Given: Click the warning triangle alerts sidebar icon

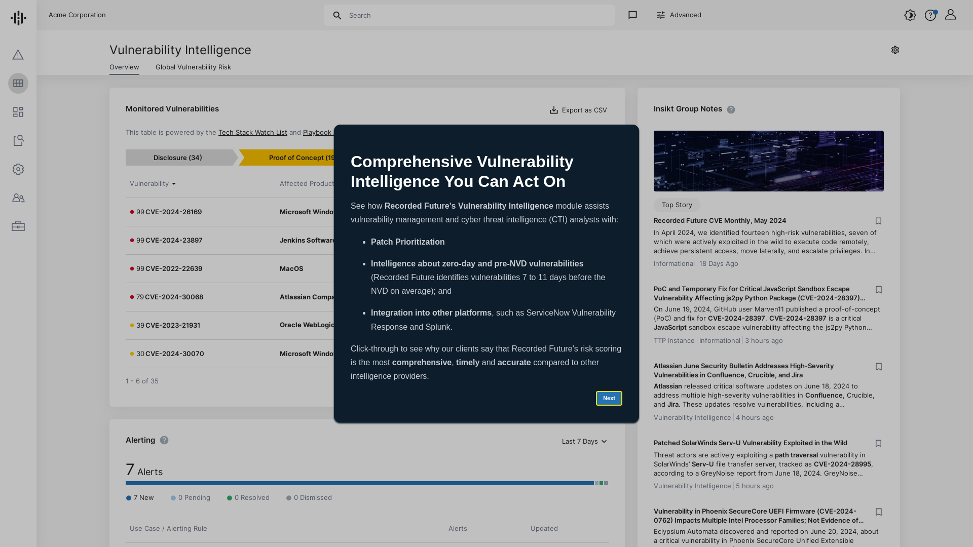Looking at the screenshot, I should (18, 55).
